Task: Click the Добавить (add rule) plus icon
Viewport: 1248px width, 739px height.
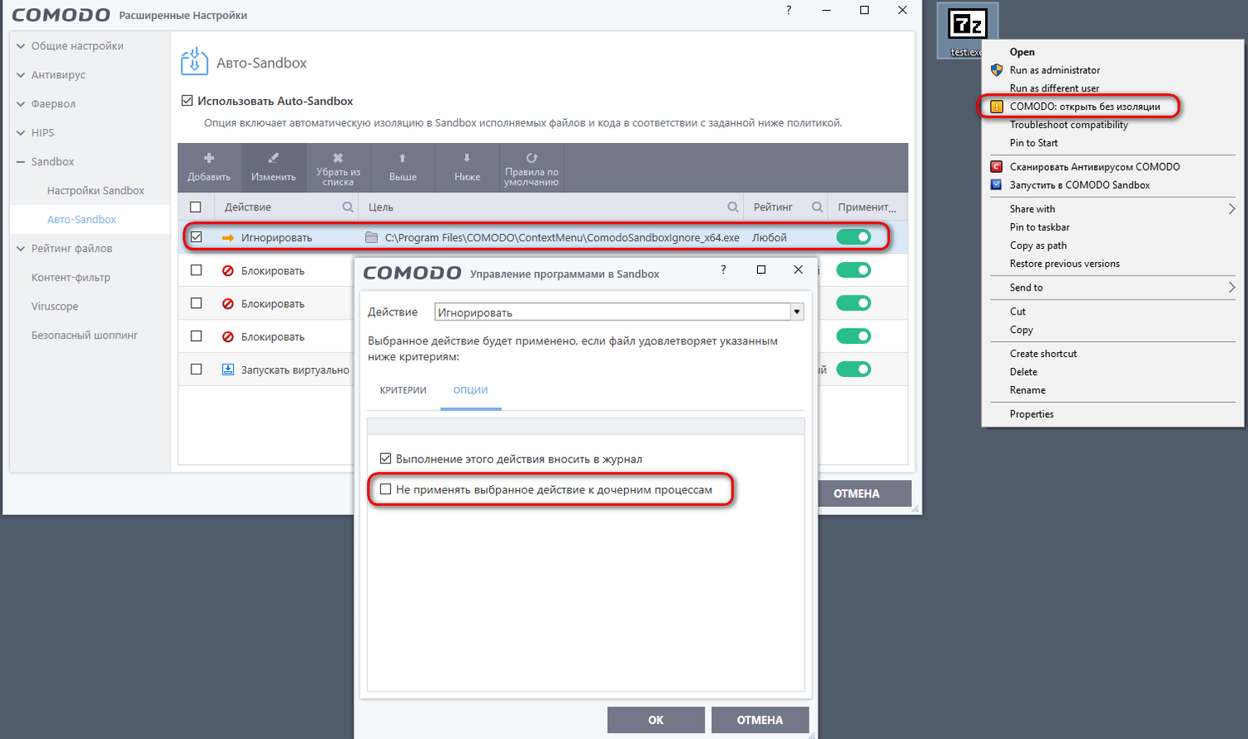Action: tap(209, 158)
